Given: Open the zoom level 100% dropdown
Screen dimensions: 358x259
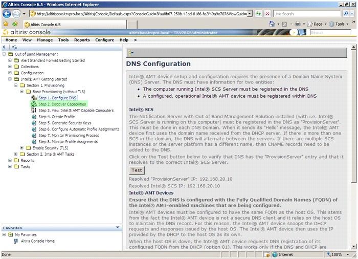Looking at the screenshot, I should pyautogui.click(x=348, y=254).
